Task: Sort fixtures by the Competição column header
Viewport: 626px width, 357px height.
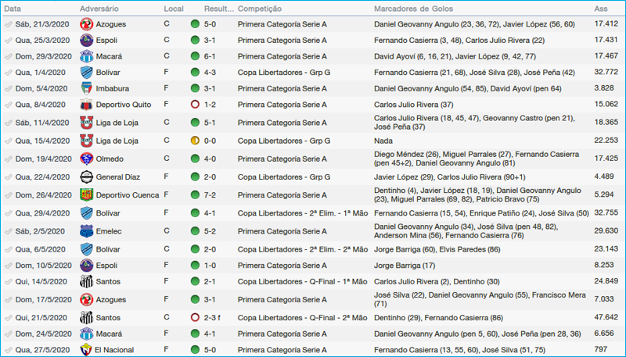Action: pyautogui.click(x=260, y=8)
